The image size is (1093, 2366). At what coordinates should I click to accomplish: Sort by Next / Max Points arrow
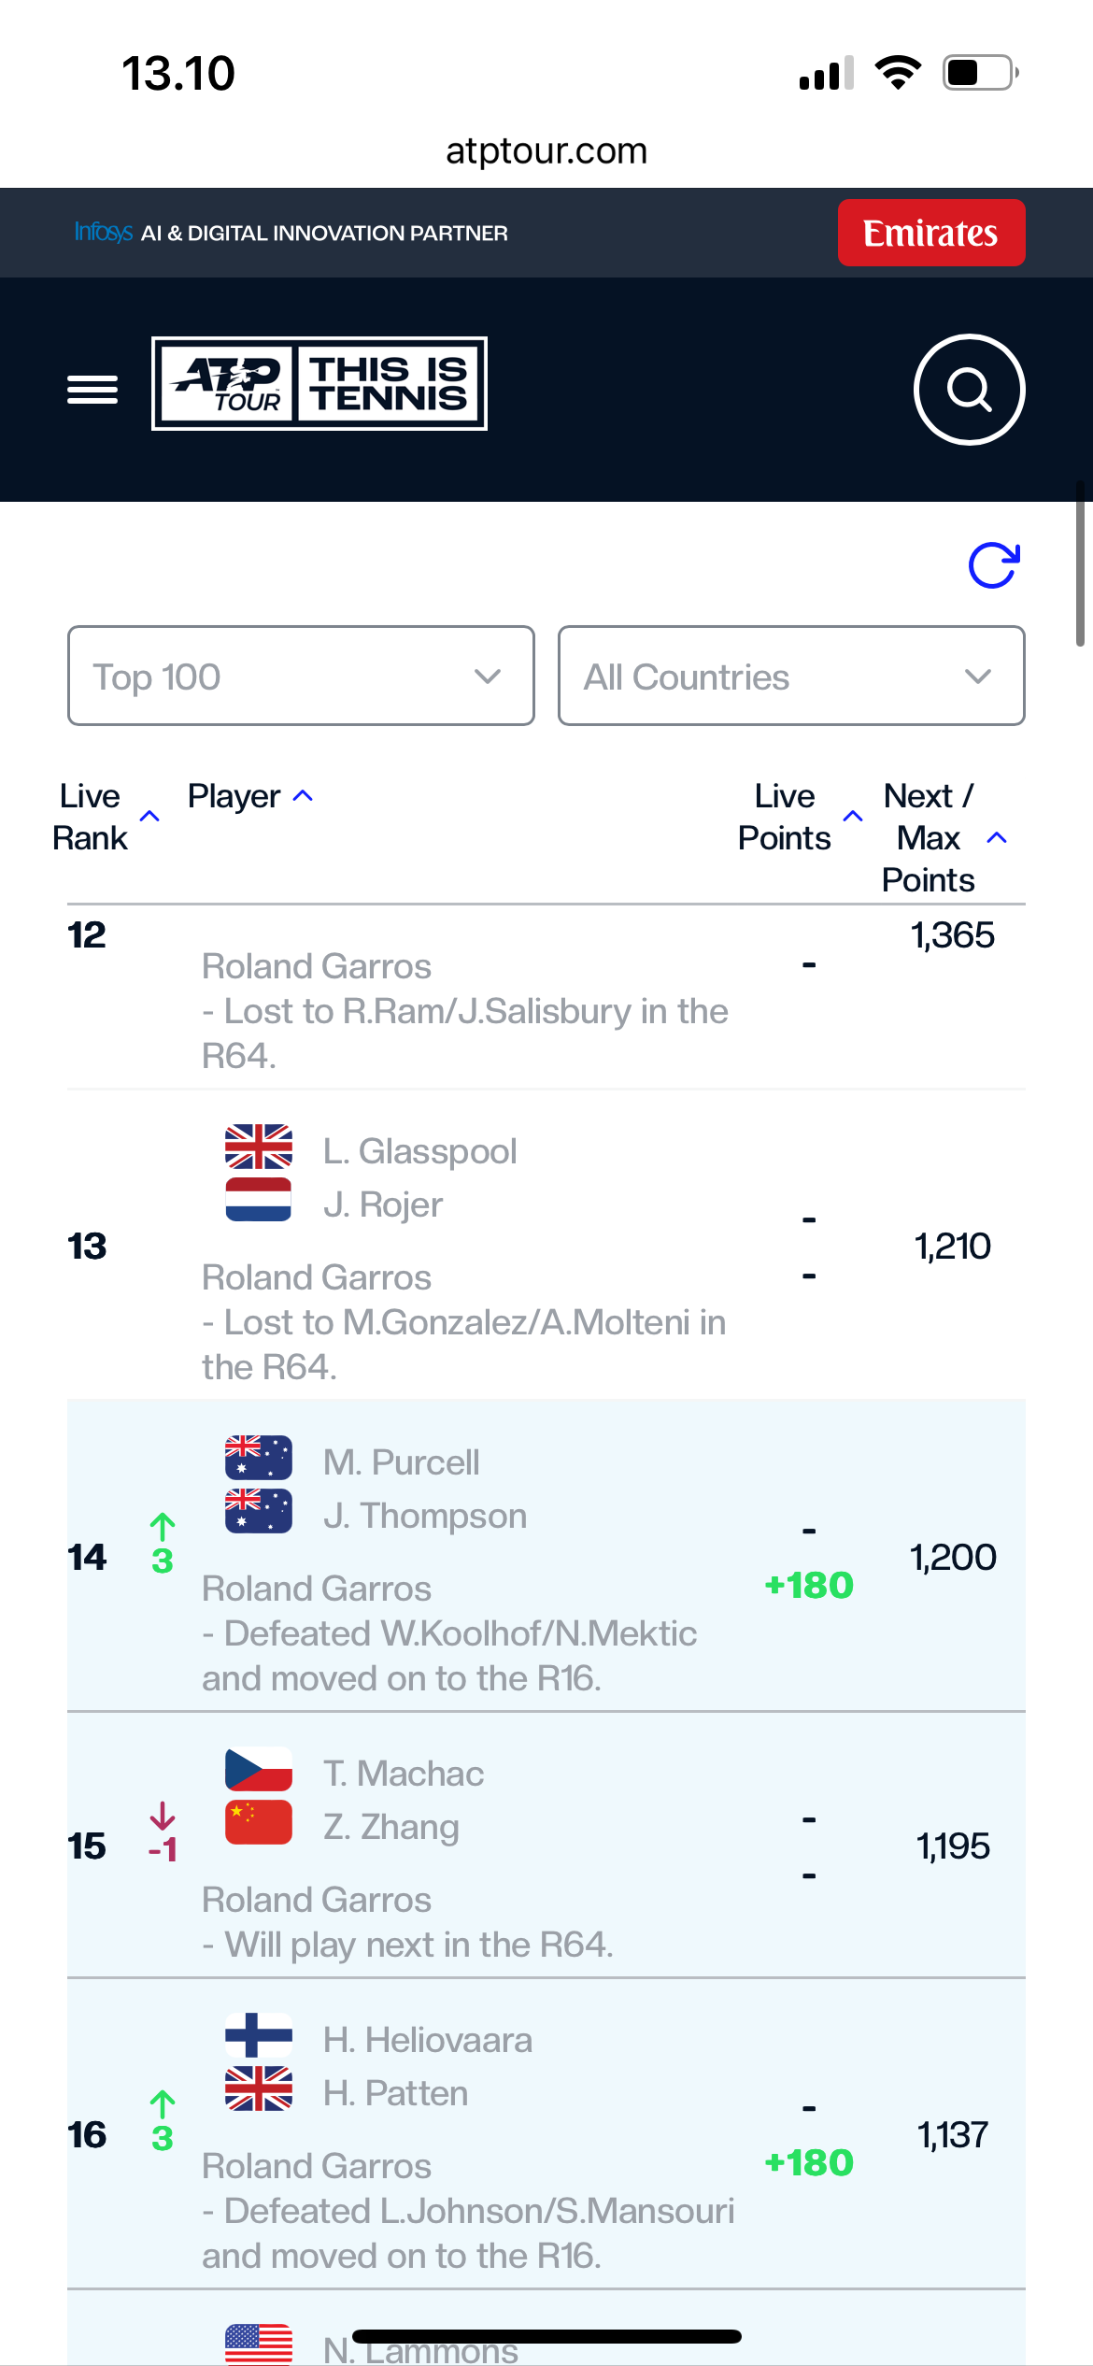click(x=997, y=838)
